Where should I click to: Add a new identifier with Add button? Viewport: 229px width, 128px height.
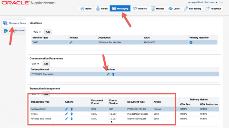(48, 32)
